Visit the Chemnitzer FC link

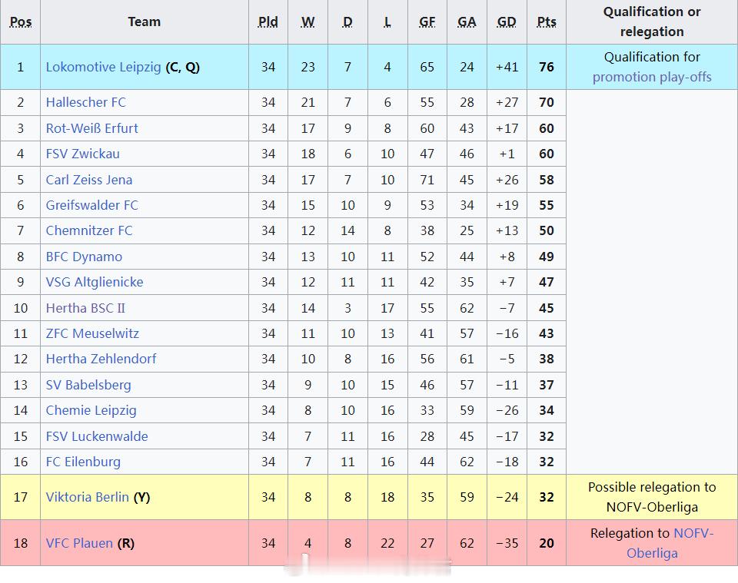coord(89,230)
